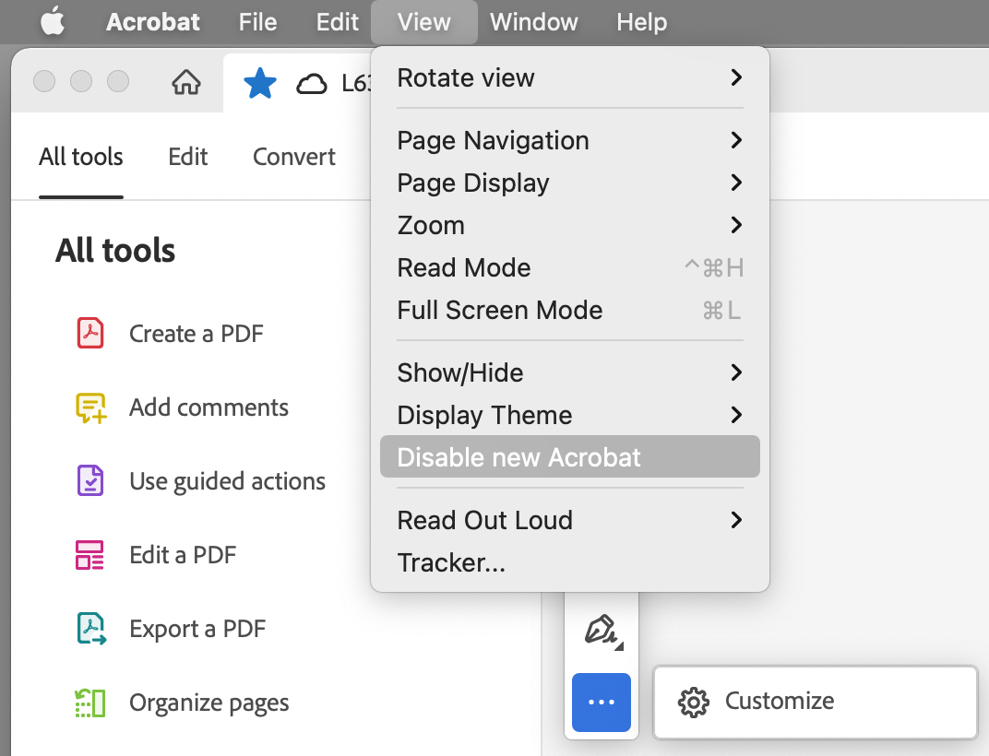The width and height of the screenshot is (989, 756).
Task: Expand the Read Out Loud submenu
Action: click(x=569, y=520)
